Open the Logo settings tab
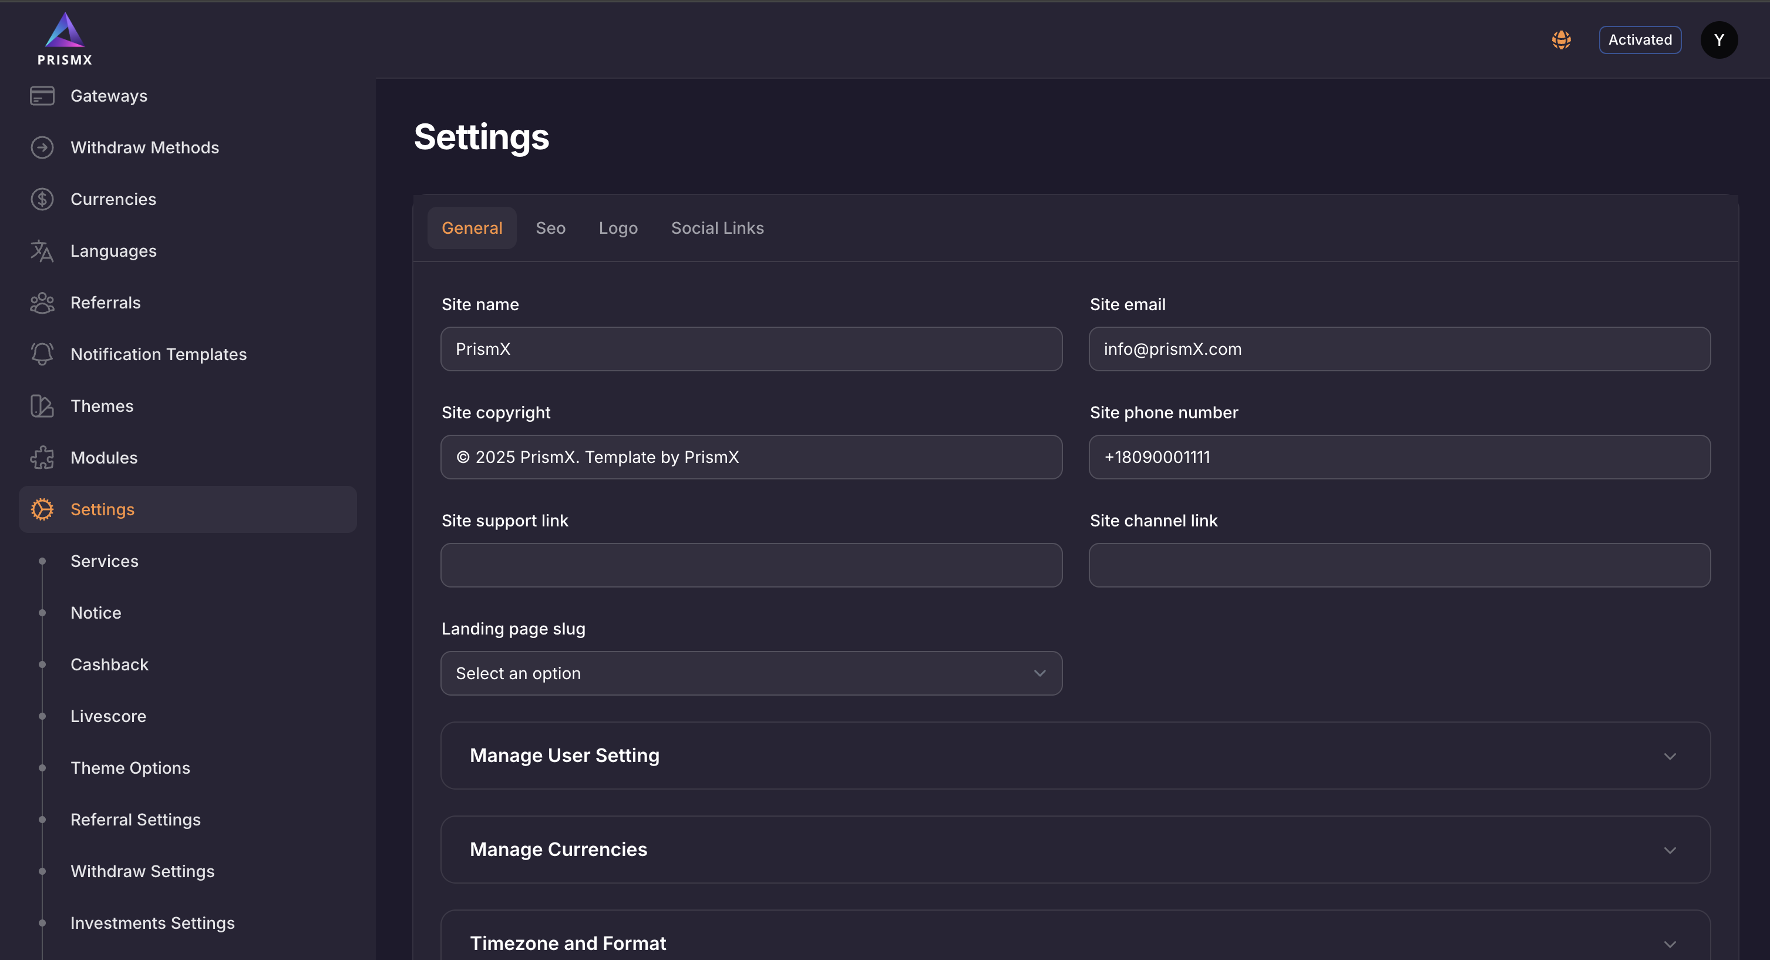Screen dimensions: 1770x960 coord(618,228)
